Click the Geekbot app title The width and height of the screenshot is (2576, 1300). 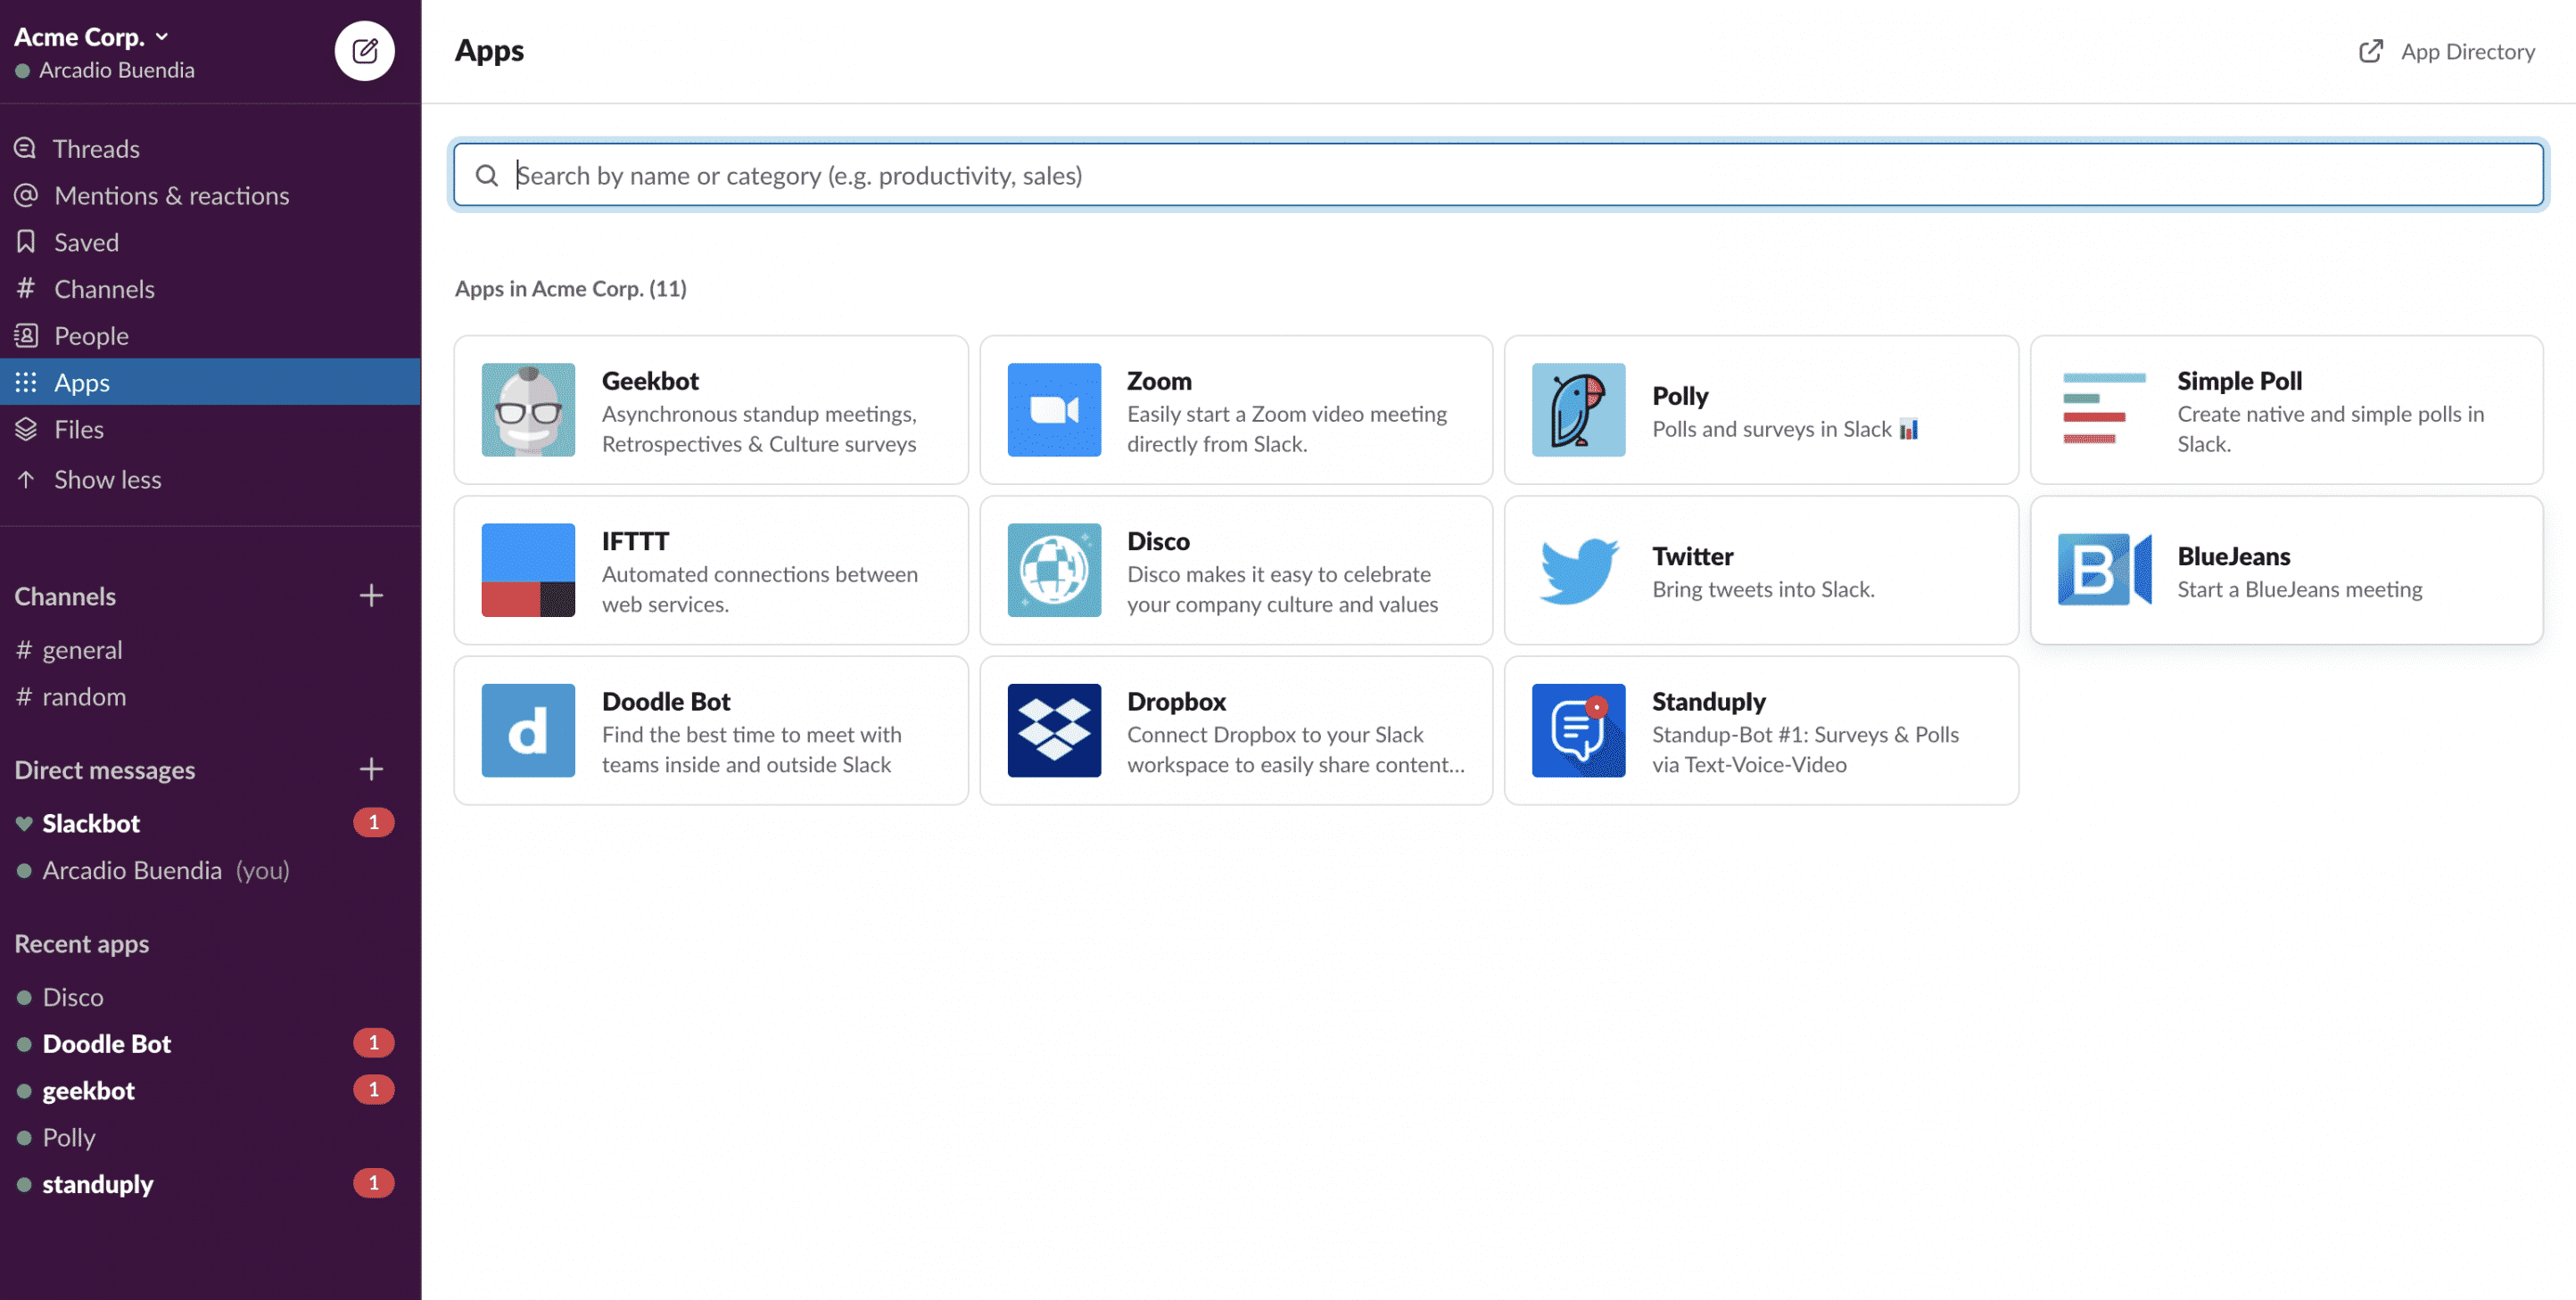click(650, 380)
